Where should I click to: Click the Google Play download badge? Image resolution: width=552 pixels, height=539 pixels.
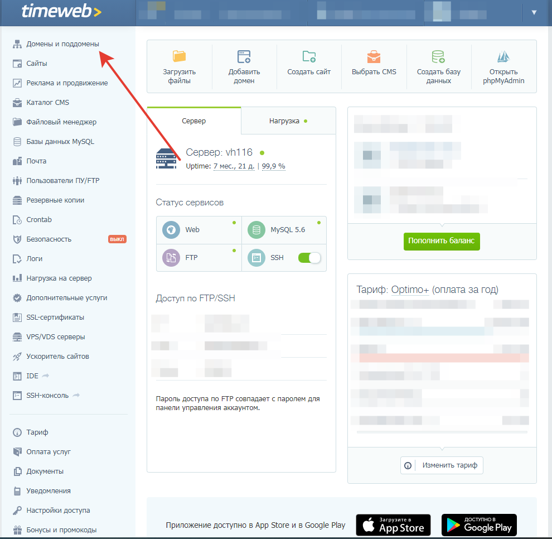(479, 525)
